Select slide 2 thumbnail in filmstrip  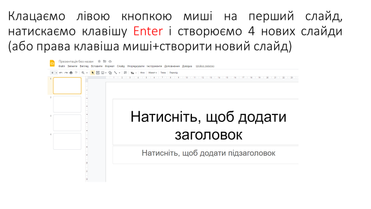click(67, 104)
